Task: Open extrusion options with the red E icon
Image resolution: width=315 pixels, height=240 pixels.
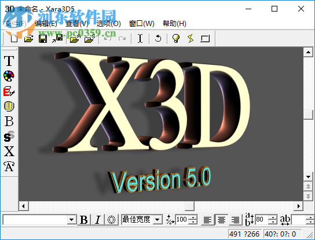Action: coord(9,91)
